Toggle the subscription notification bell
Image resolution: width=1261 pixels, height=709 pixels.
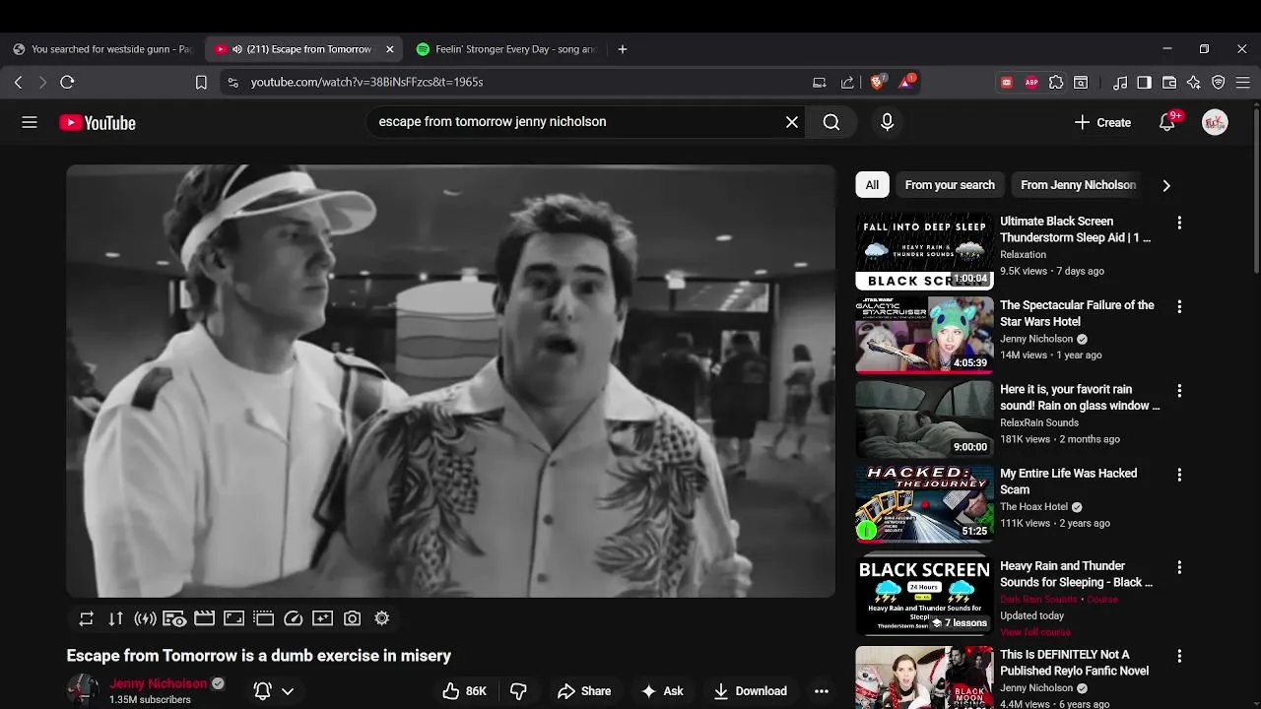click(263, 691)
